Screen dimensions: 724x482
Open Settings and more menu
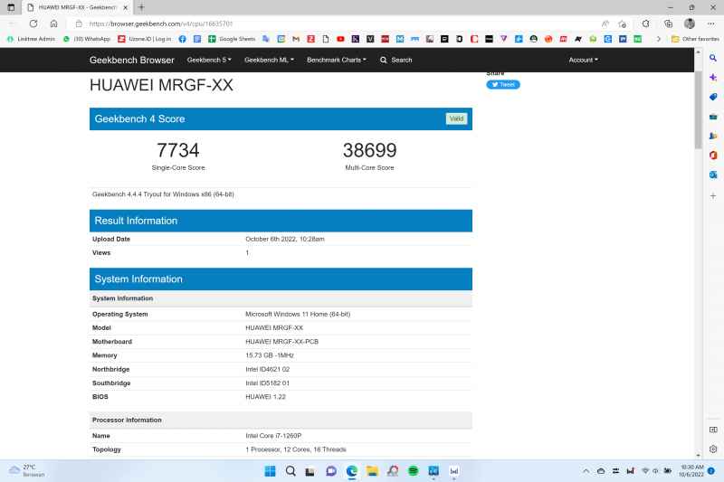[710, 24]
